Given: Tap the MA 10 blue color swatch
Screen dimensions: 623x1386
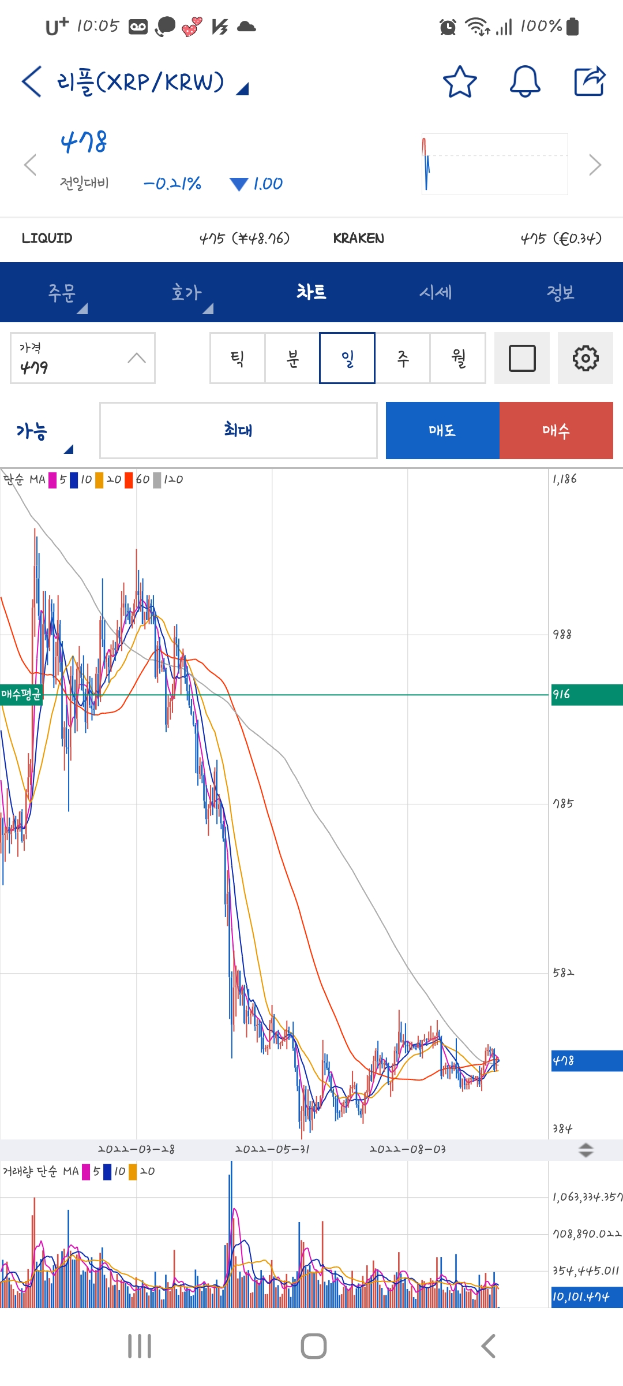Looking at the screenshot, I should (x=74, y=480).
